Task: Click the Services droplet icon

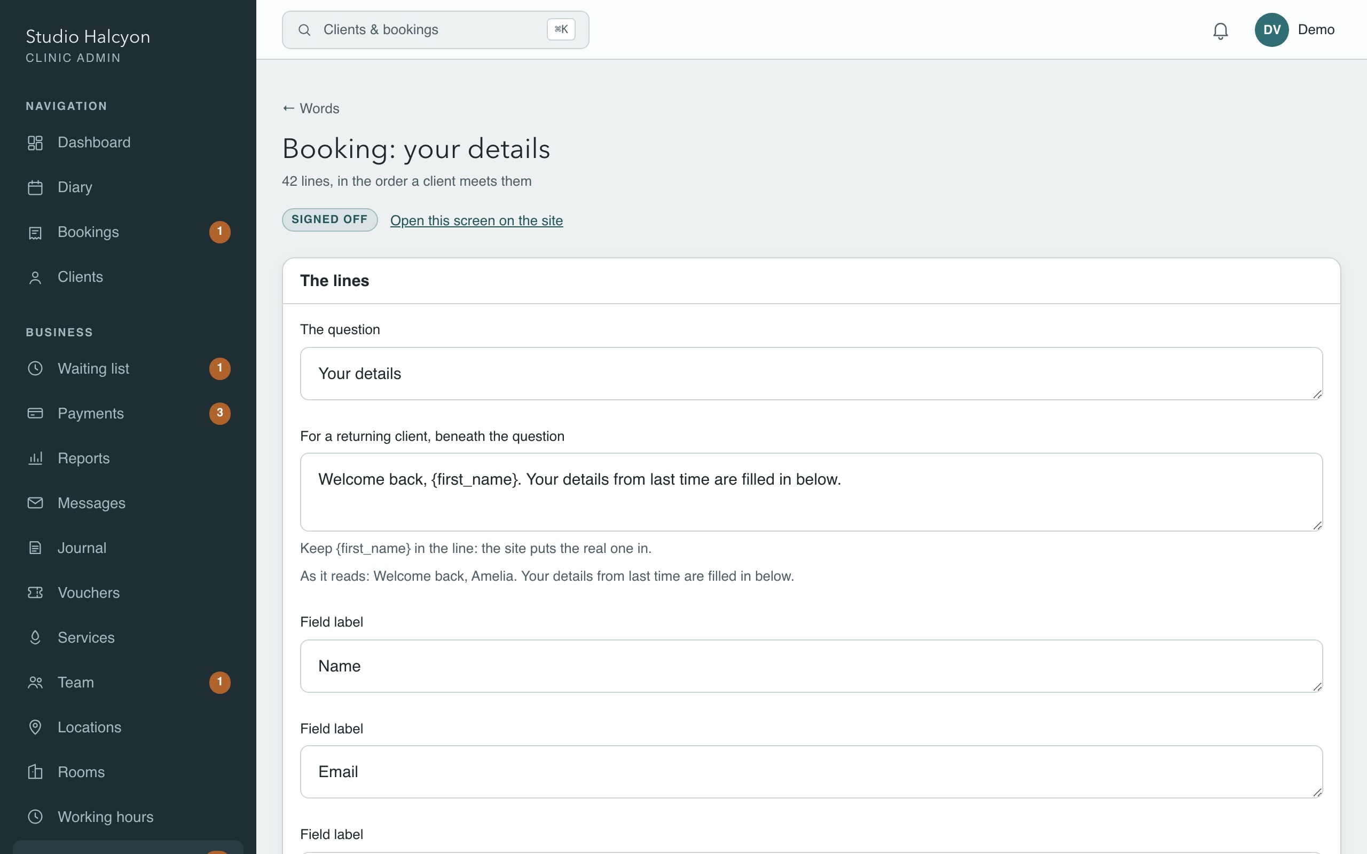Action: (35, 637)
